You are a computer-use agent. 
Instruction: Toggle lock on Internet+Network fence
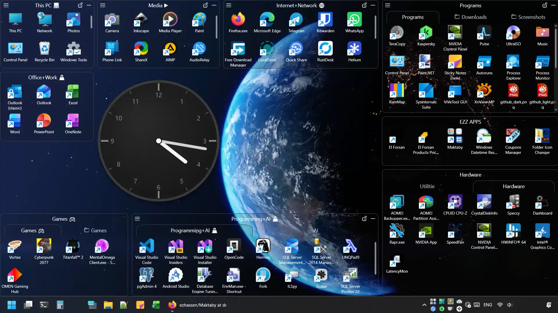click(x=364, y=5)
